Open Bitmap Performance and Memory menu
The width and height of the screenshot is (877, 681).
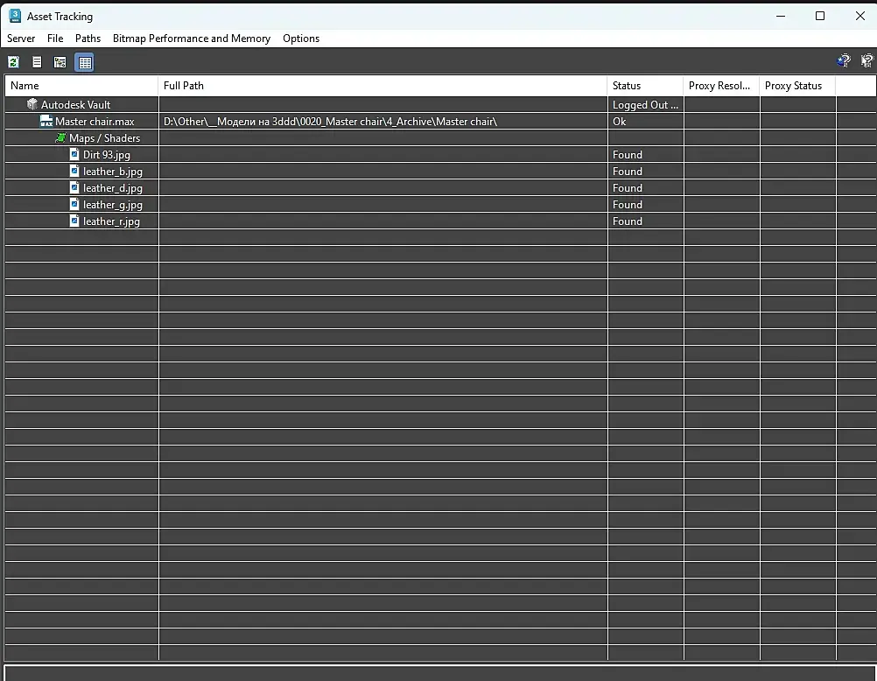coord(192,38)
